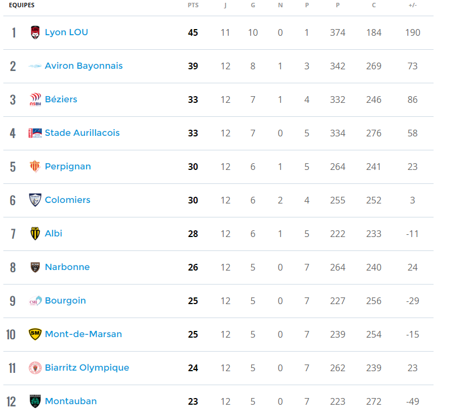
Task: Click the Stade Aurillacois logo
Action: [x=35, y=133]
